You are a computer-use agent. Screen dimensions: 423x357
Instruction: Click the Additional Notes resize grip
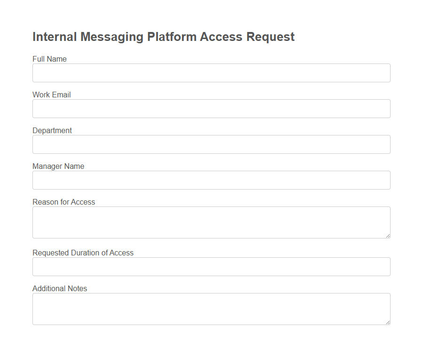(x=388, y=322)
